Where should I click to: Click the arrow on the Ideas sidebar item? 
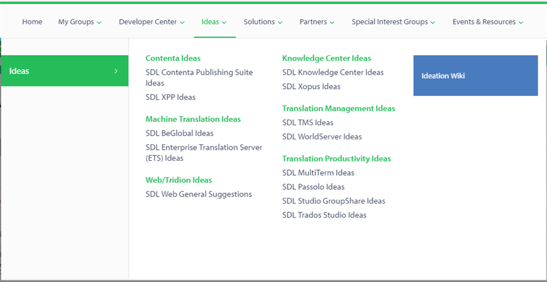click(116, 71)
